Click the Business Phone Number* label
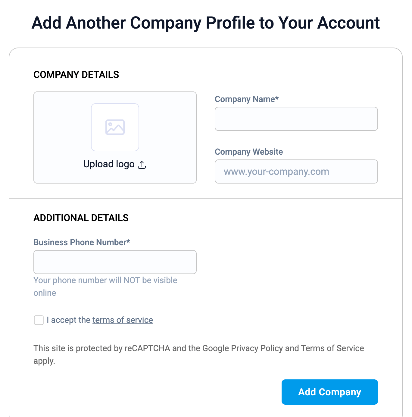Viewport: 412px width, 417px height. [x=82, y=242]
